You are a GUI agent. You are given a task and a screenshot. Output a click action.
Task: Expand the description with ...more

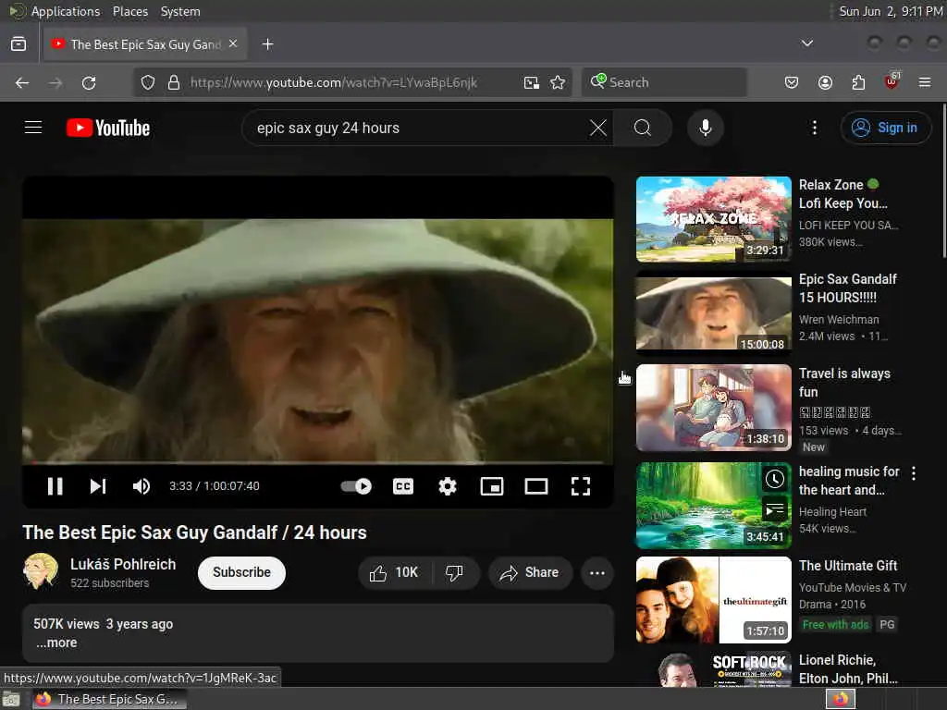pos(56,643)
